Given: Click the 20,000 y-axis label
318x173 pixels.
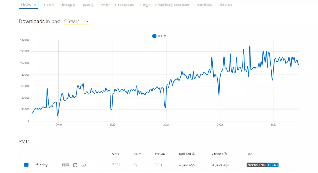Looking at the screenshot, I should (x=25, y=109).
